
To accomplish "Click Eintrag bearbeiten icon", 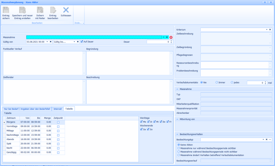I will 53,10.
